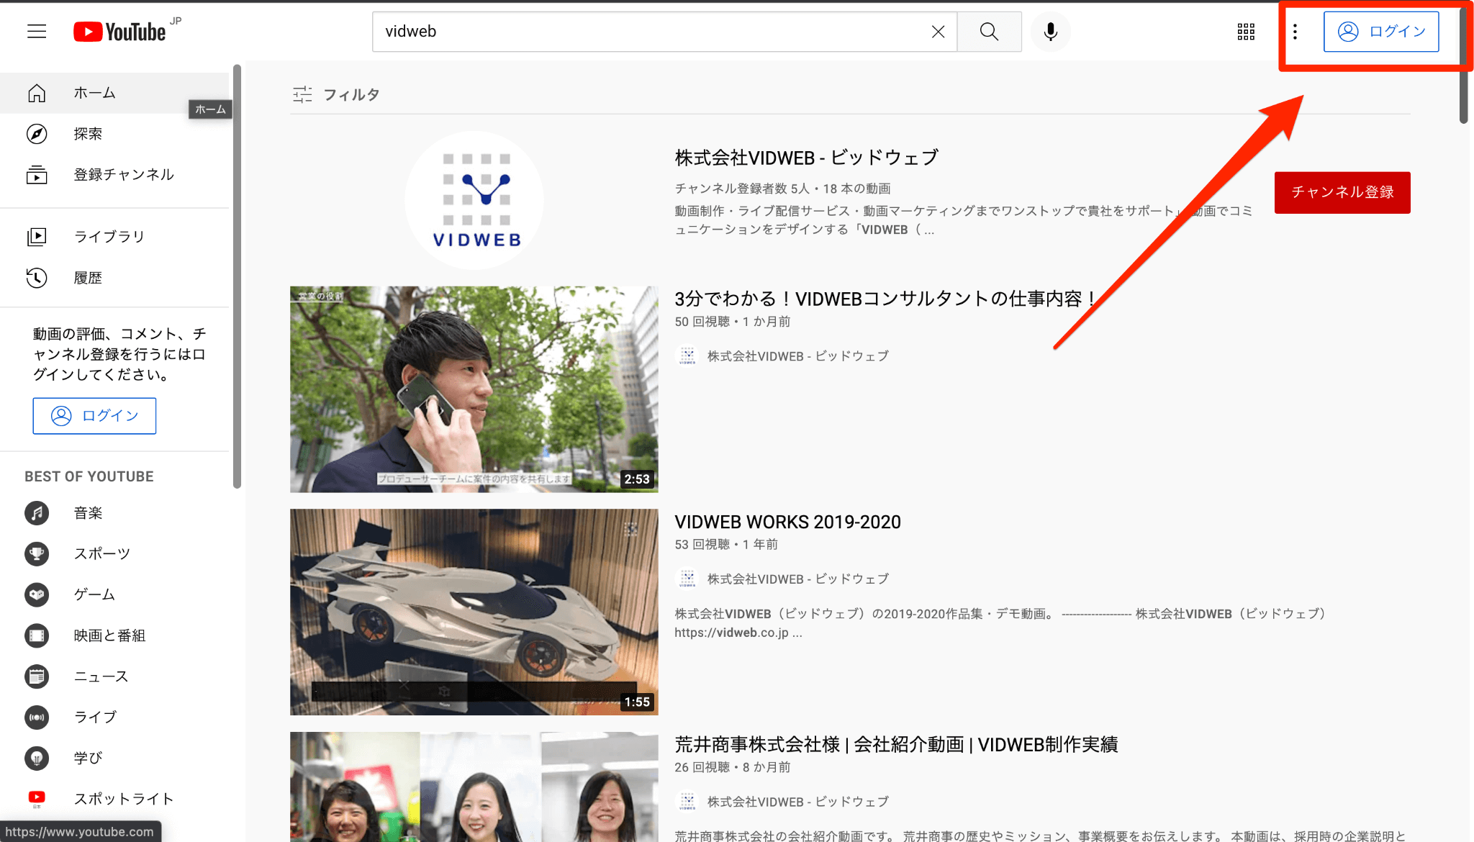
Task: Click the left hamburger menu icon
Action: coord(37,30)
